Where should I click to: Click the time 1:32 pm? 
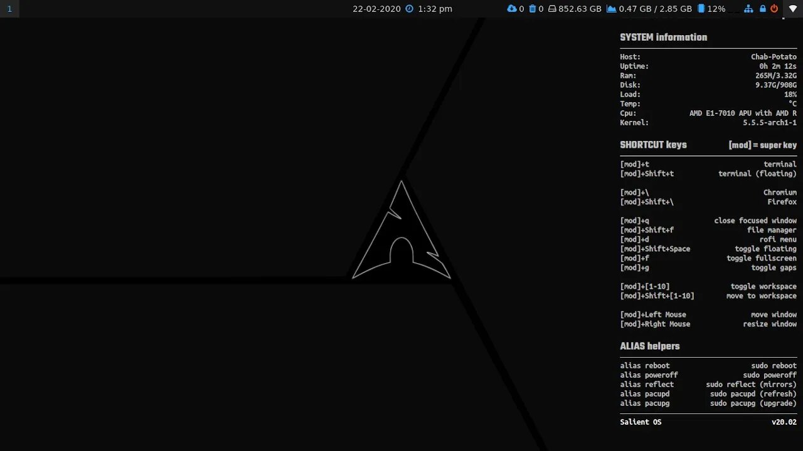coord(435,9)
